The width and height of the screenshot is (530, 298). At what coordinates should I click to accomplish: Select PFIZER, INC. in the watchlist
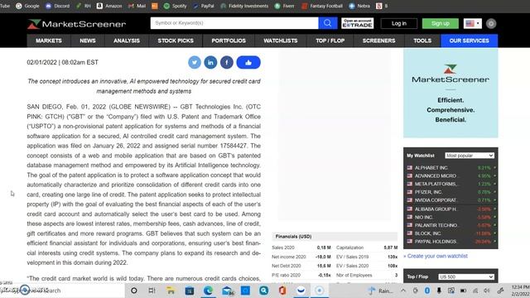(428, 192)
